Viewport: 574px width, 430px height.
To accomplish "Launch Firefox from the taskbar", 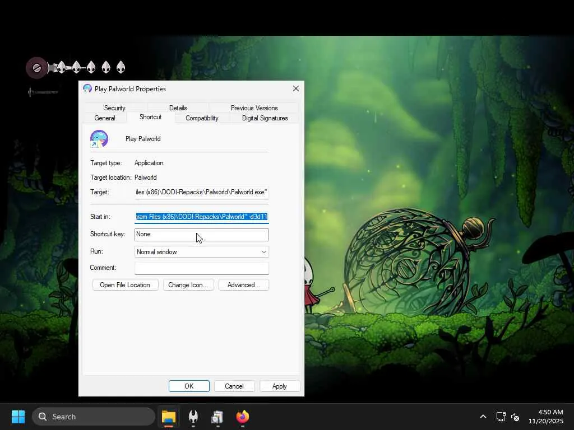I will coord(242,417).
